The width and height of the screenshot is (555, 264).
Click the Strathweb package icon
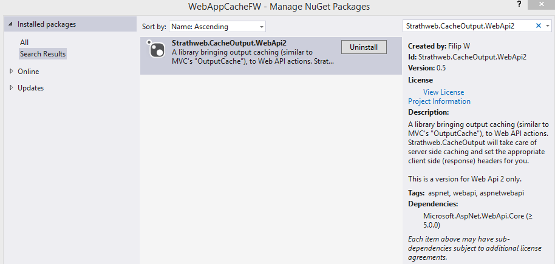pyautogui.click(x=157, y=50)
